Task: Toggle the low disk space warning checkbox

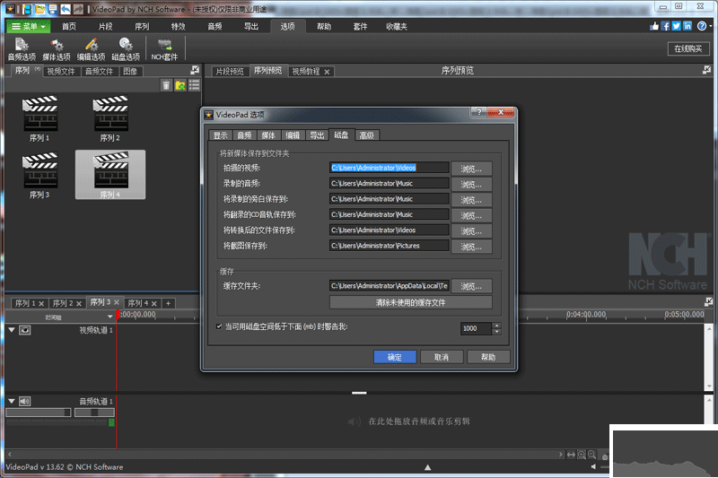Action: click(220, 327)
